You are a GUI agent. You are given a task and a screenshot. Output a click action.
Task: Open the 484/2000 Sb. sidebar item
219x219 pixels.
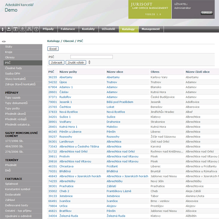click(x=23, y=147)
